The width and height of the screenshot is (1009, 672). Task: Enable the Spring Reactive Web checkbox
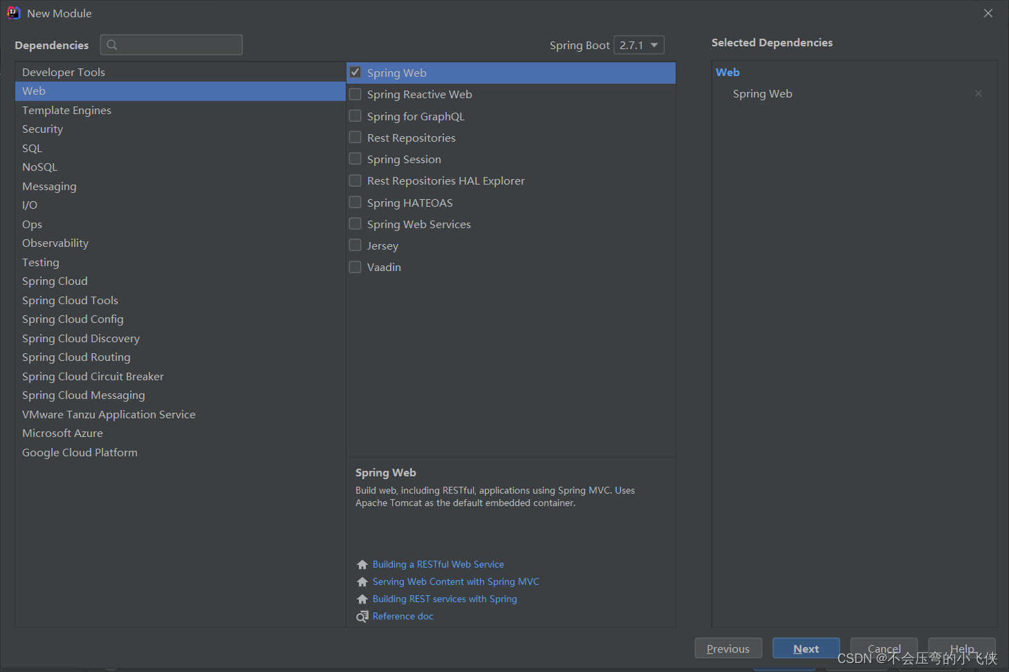click(355, 94)
